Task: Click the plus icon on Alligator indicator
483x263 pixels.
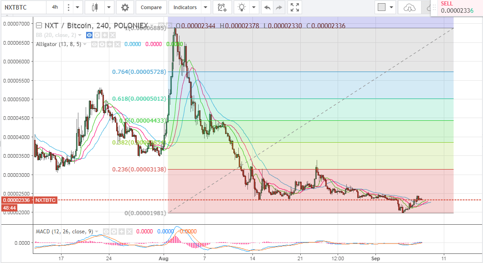Action: pos(110,44)
